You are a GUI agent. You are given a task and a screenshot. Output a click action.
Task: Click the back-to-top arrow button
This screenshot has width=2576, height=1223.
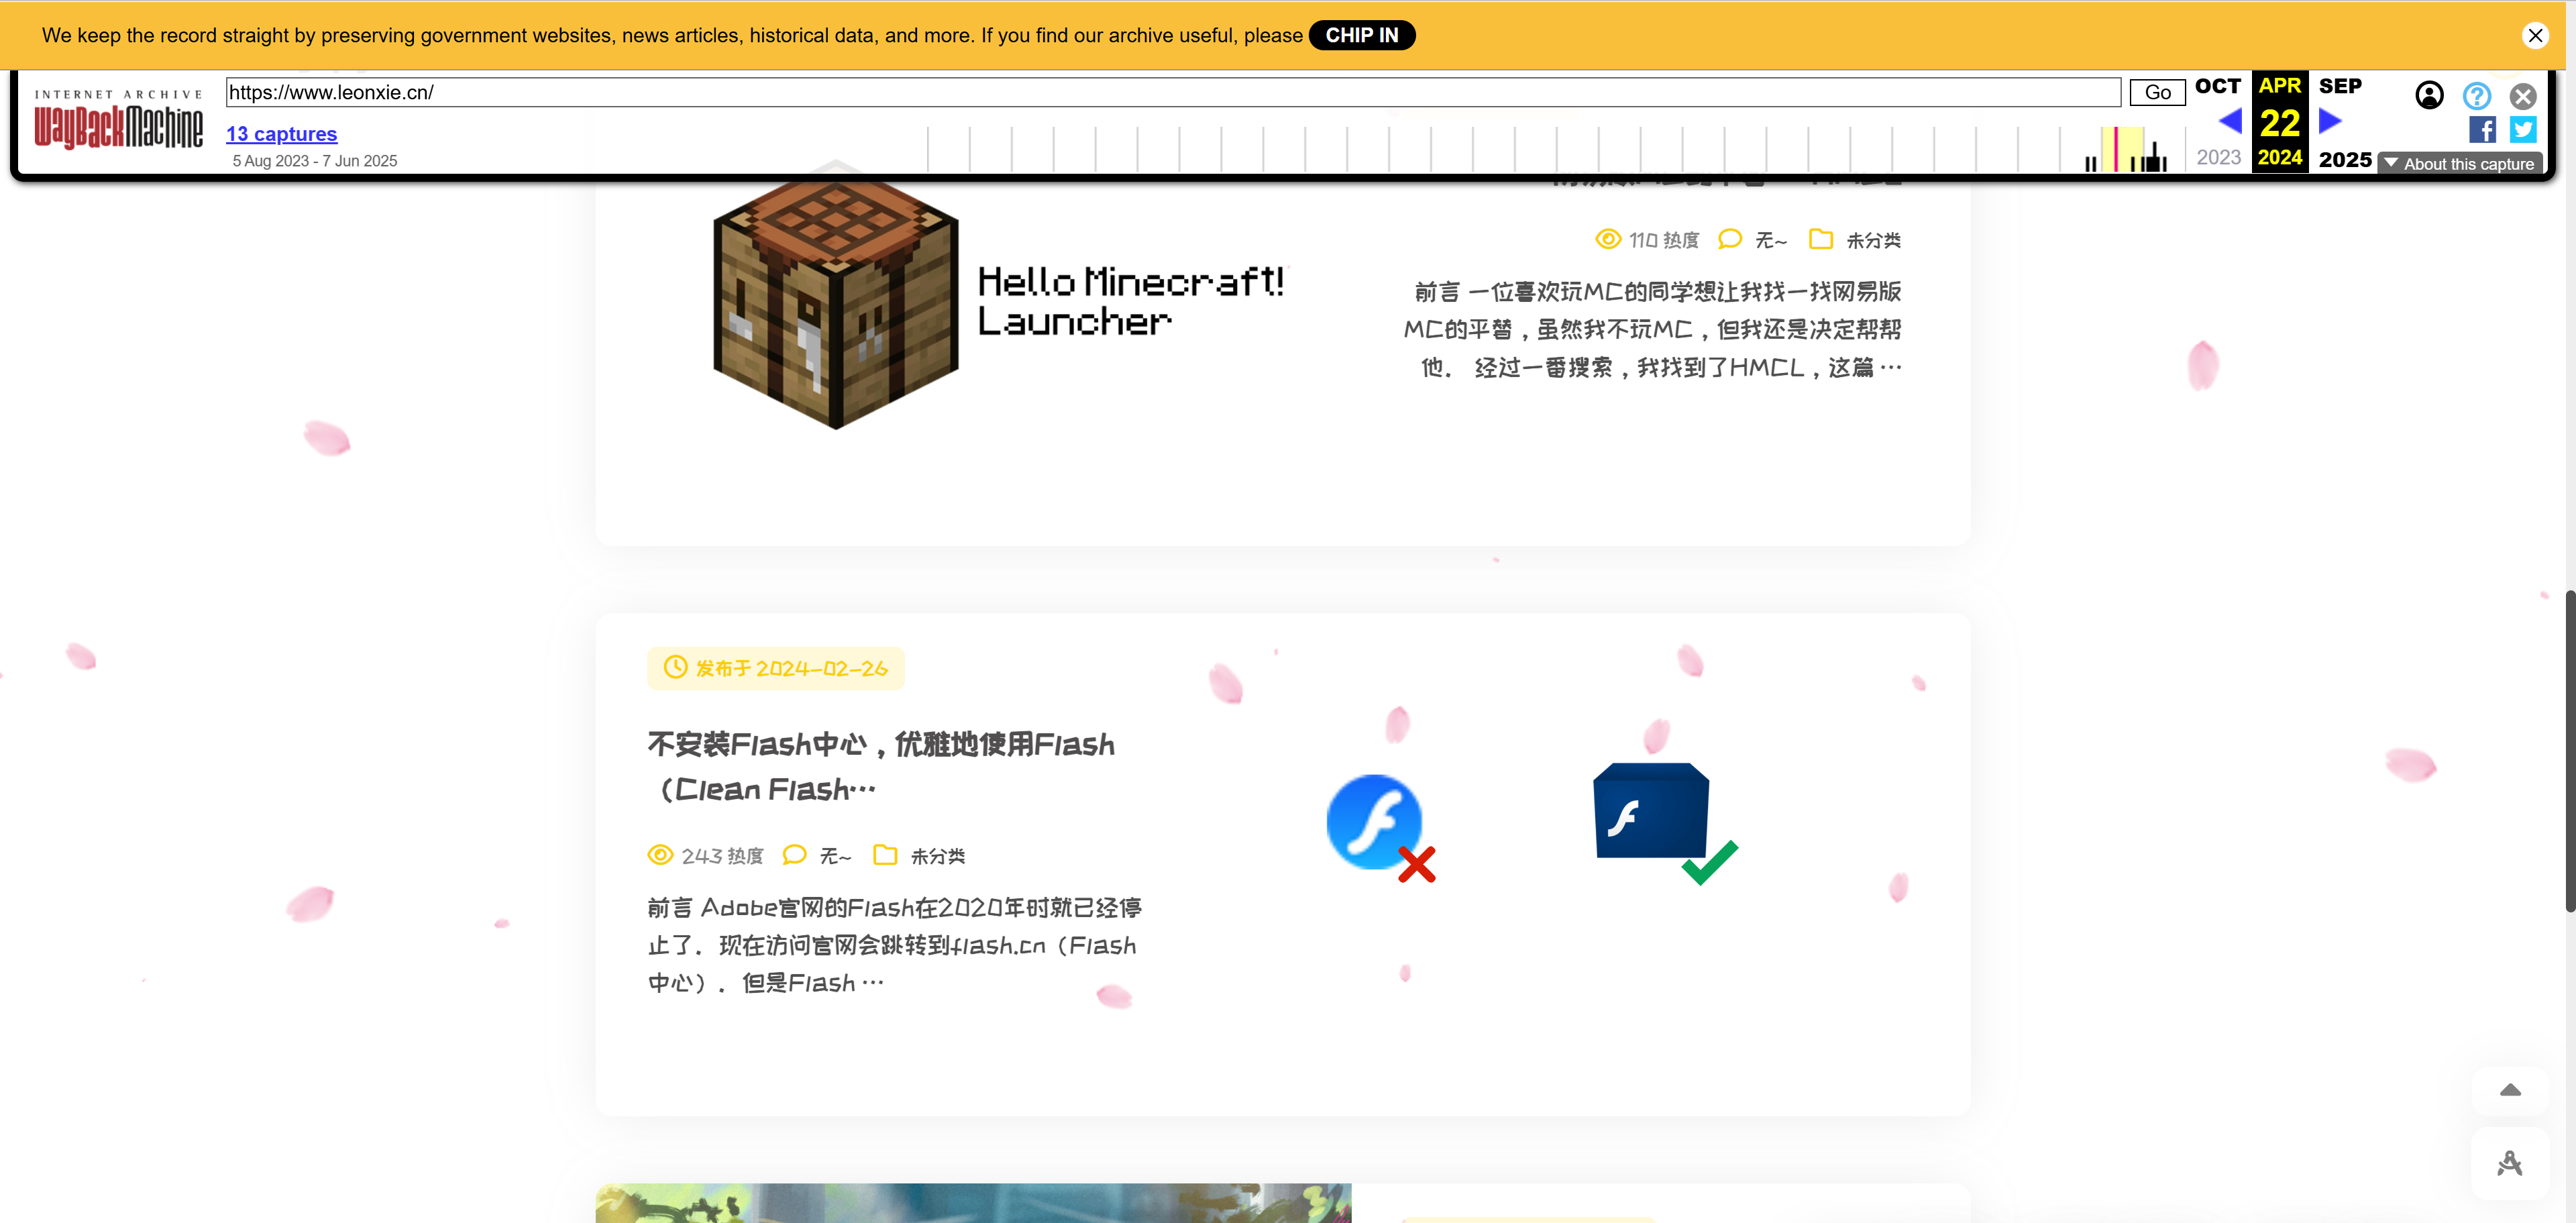[2510, 1090]
